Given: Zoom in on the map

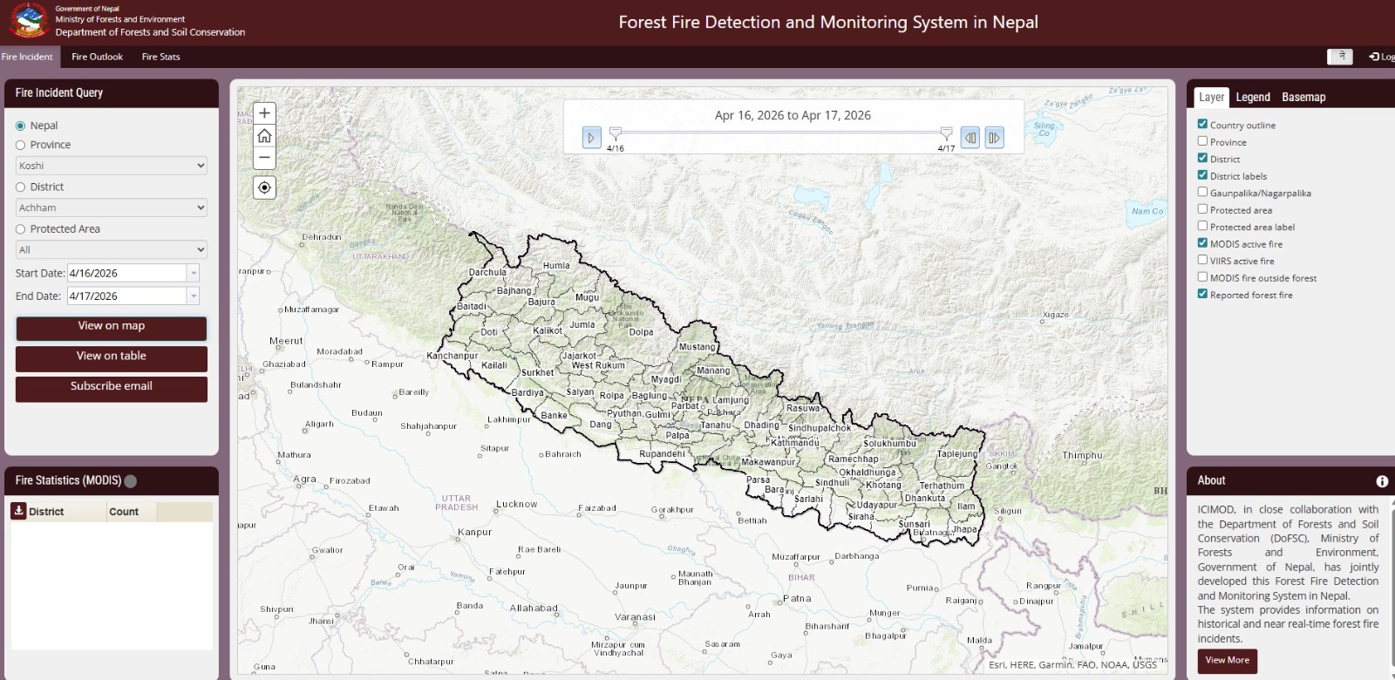Looking at the screenshot, I should (x=264, y=113).
